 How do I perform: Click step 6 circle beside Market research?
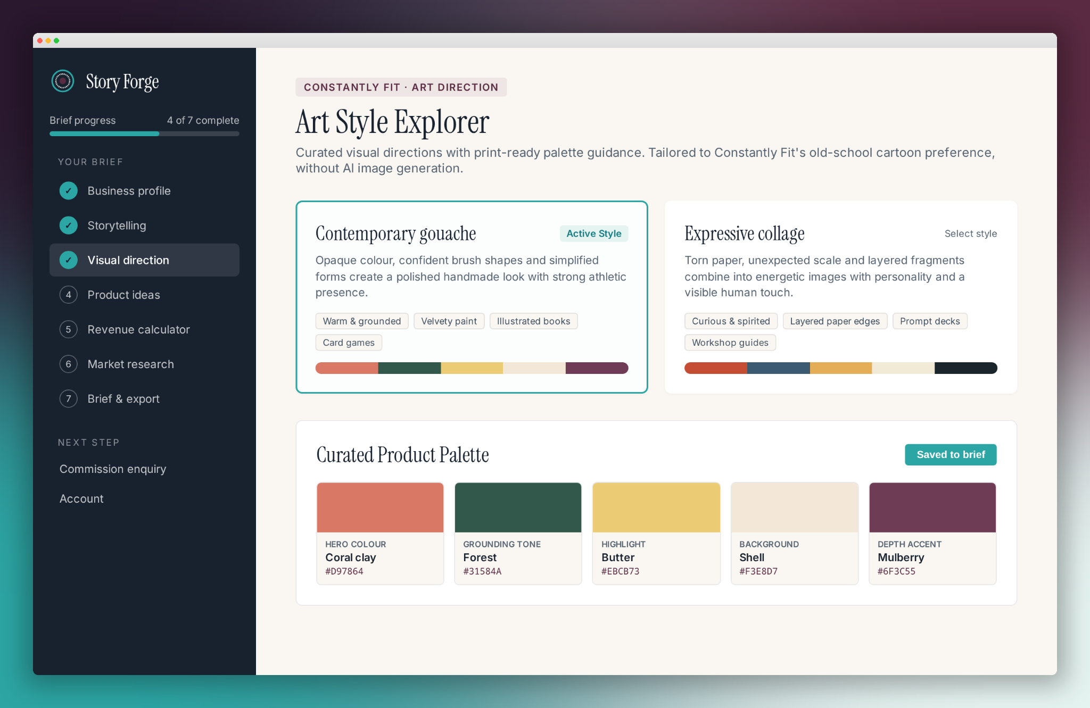click(69, 364)
